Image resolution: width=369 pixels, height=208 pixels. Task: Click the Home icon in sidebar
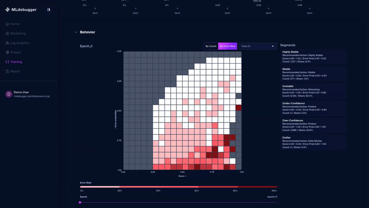tap(7, 24)
